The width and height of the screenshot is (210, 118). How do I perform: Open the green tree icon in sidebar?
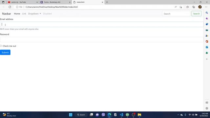(207, 53)
